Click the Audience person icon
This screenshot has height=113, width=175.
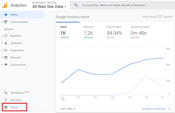pyautogui.click(x=6, y=43)
